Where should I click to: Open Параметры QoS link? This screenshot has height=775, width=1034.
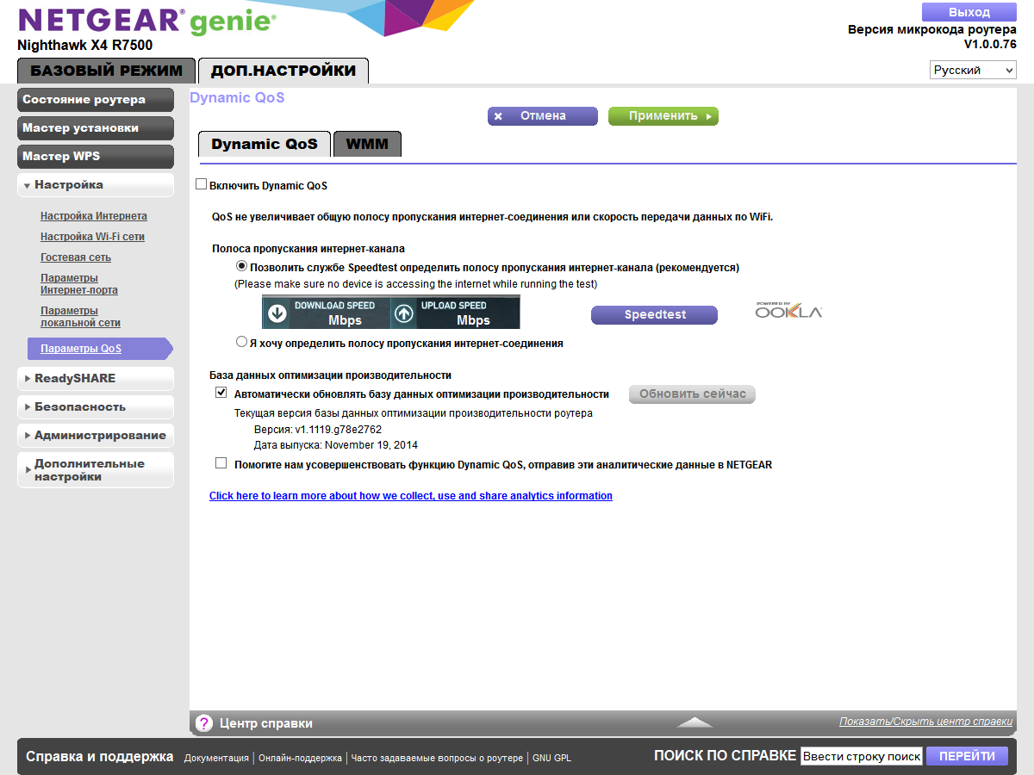click(x=81, y=349)
